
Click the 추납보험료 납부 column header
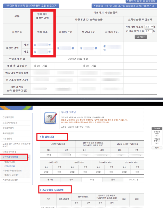point(105,163)
